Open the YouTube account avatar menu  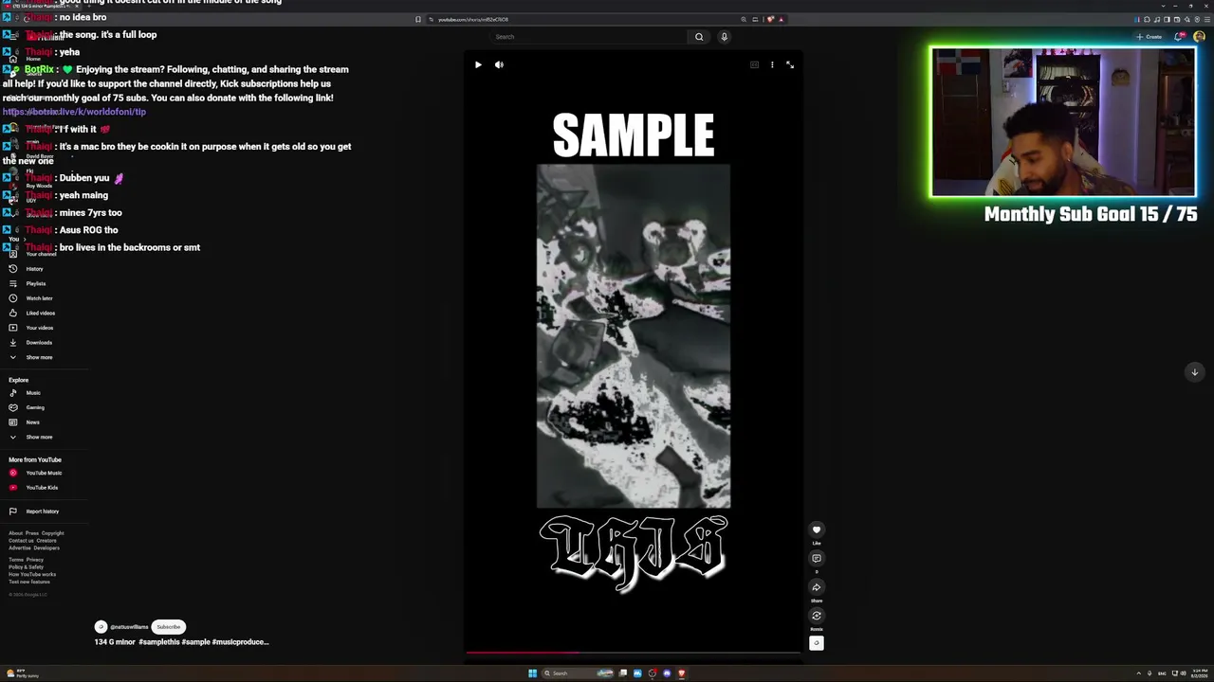click(x=1199, y=37)
